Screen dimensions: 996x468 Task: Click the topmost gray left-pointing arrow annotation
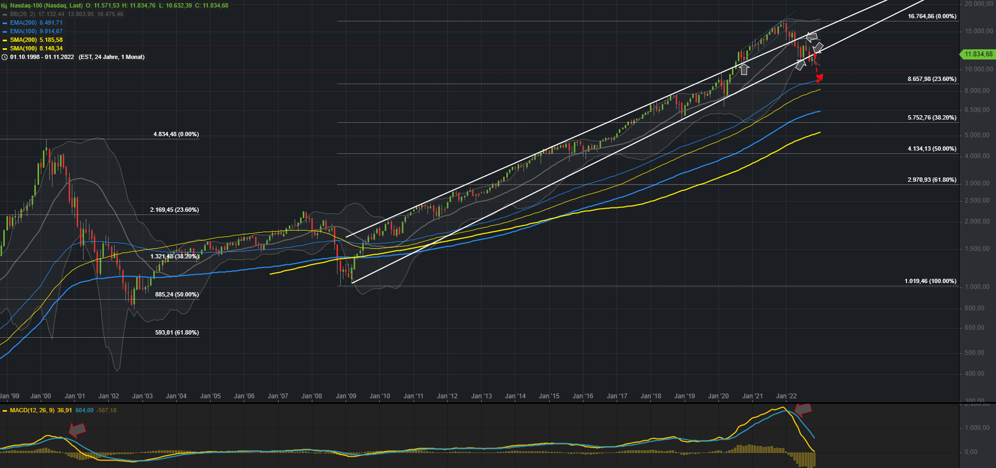tap(812, 37)
